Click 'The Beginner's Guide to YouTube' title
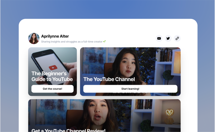 [52, 76]
